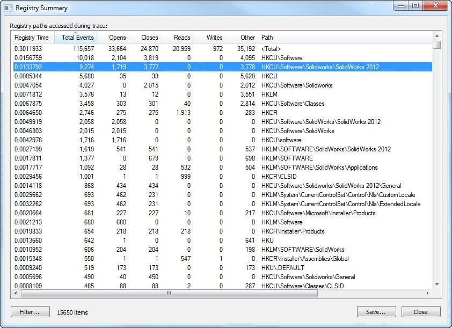Select the HKCU\Software\Classes\CLSID row
The height and width of the screenshot is (328, 452).
click(x=223, y=286)
